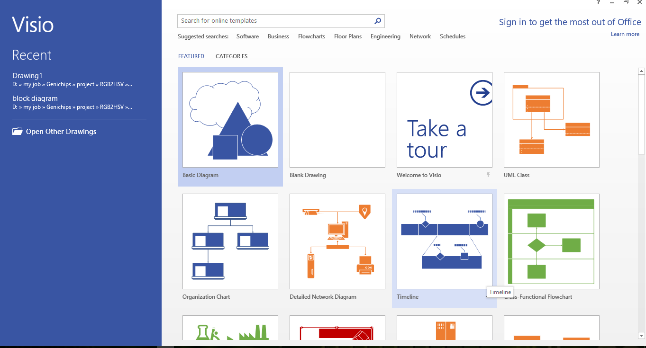Screen dimensions: 646x348
Task: Start a Blank Drawing
Action: click(x=337, y=119)
